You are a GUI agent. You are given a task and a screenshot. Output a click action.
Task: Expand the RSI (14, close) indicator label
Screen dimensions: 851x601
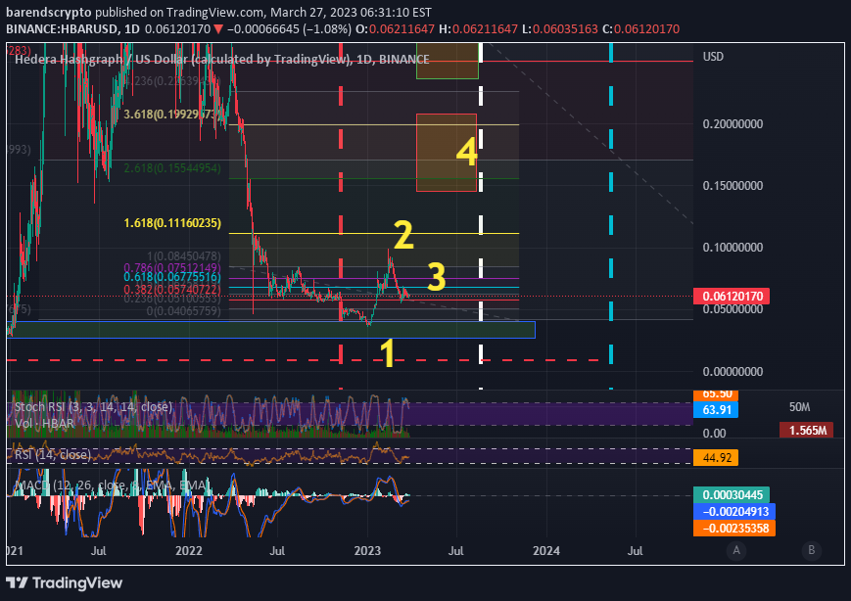point(52,455)
